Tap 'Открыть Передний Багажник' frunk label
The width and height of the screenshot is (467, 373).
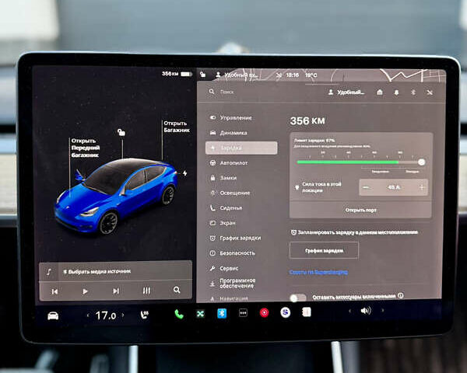point(86,148)
